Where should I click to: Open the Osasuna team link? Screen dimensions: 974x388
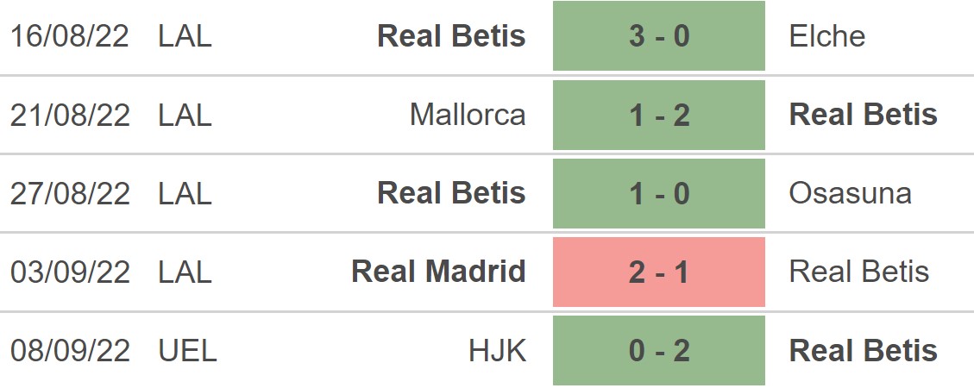point(850,193)
